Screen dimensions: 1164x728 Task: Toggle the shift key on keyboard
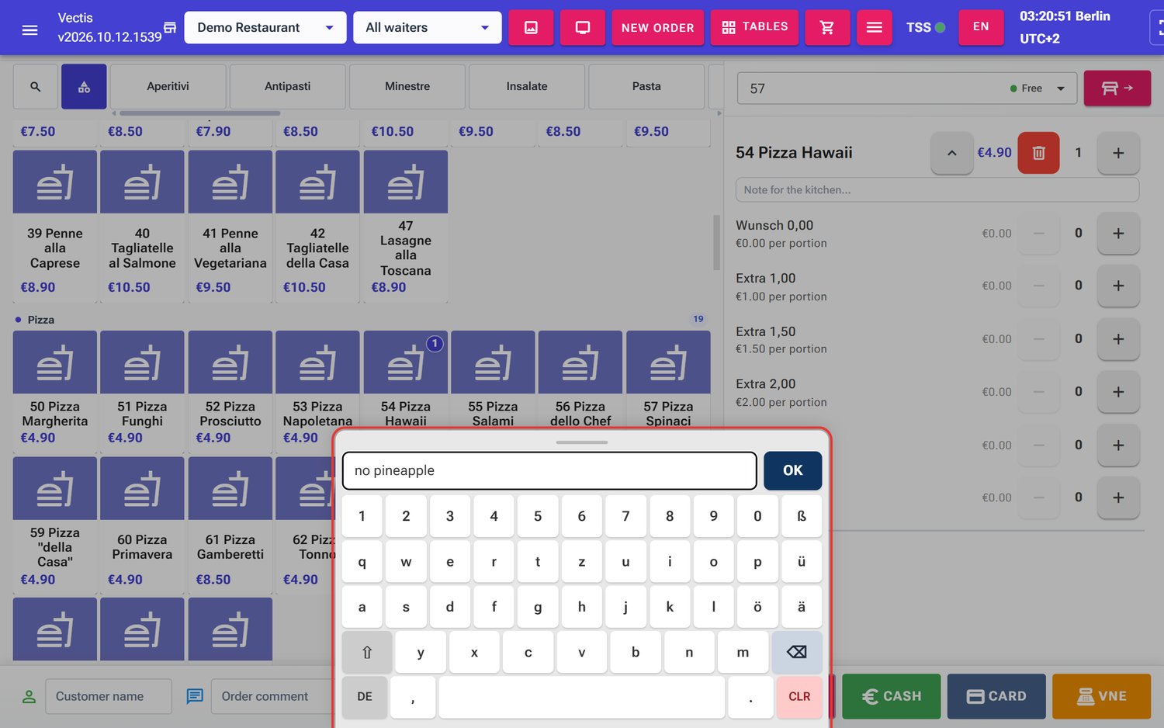367,652
